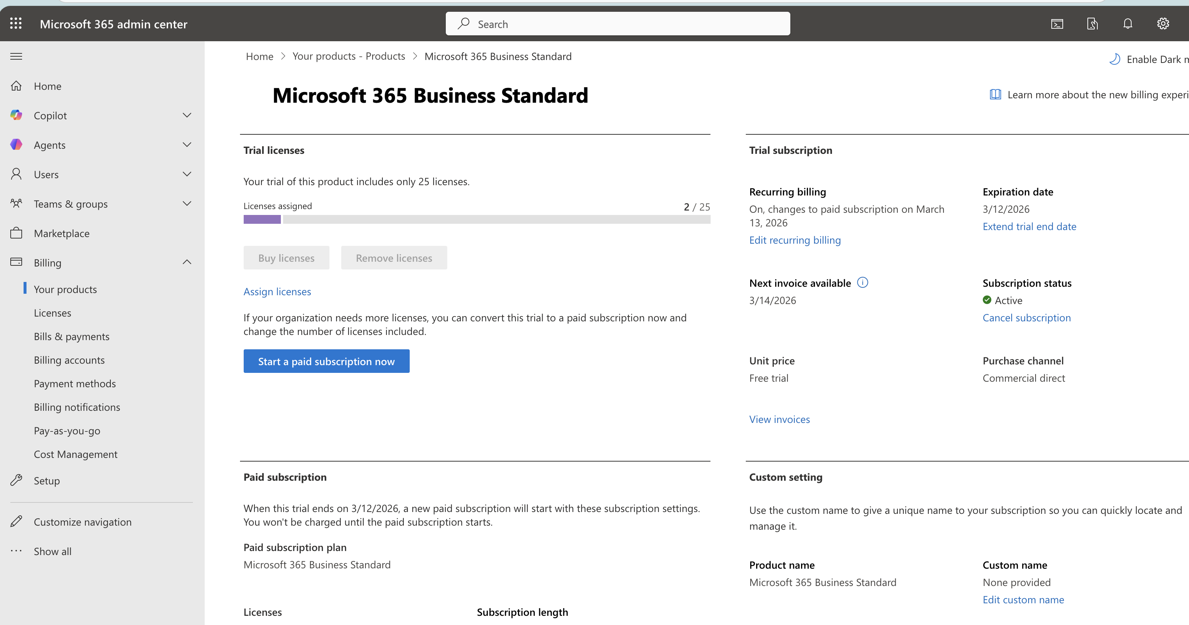The height and width of the screenshot is (625, 1189).
Task: Click Your products - Products breadcrumb
Action: coord(349,56)
